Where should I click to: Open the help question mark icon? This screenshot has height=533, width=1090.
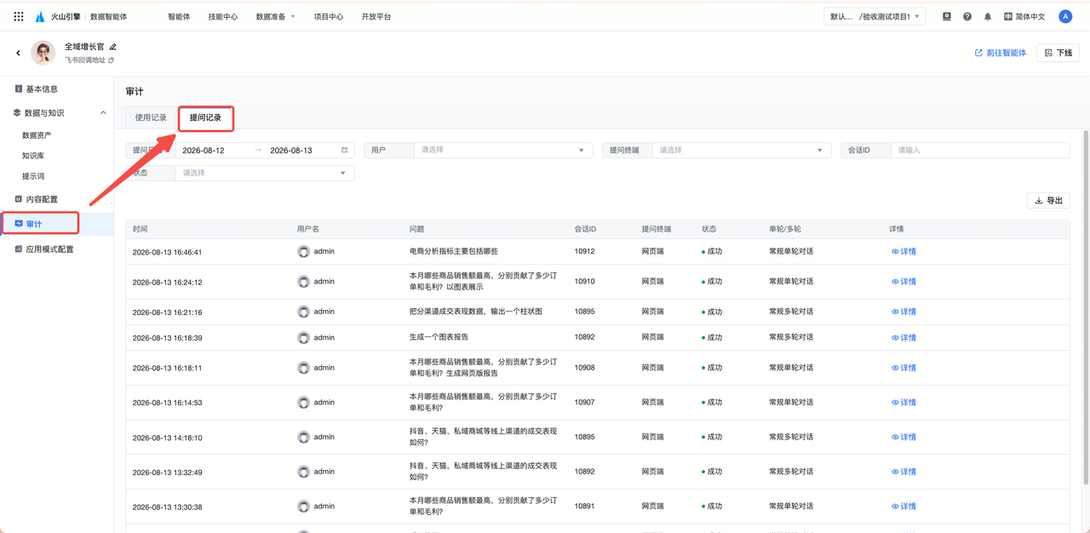tap(967, 16)
